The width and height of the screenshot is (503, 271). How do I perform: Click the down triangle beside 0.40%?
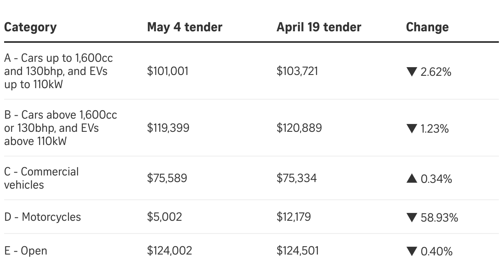(x=411, y=251)
